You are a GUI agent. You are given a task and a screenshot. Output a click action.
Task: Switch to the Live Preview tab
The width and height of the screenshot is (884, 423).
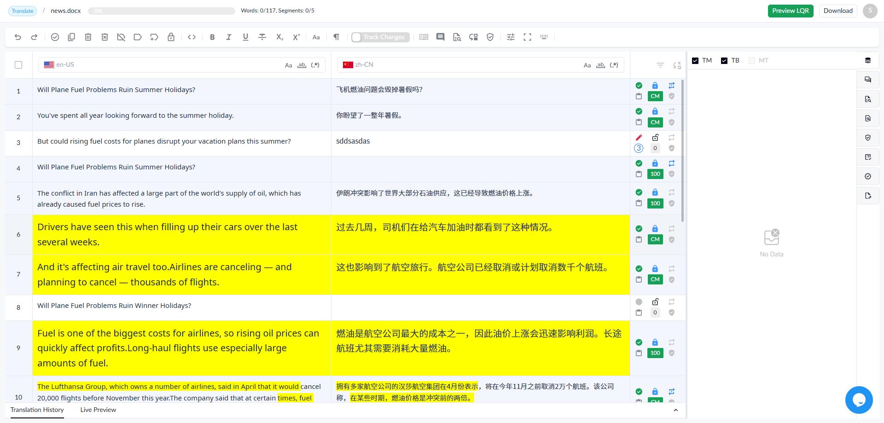coord(98,410)
